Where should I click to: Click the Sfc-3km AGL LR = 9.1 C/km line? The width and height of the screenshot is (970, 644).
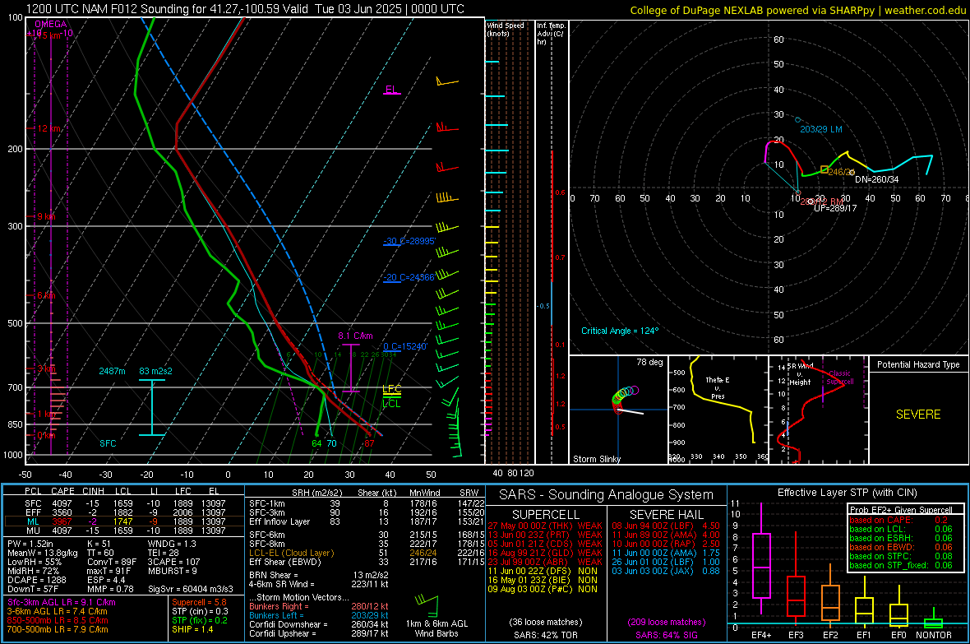(x=62, y=603)
